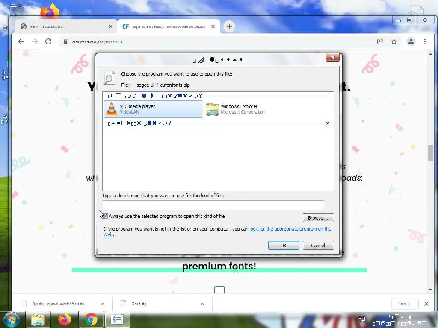Open a new Chrome tab
This screenshot has height=328, width=438.
pyautogui.click(x=229, y=26)
